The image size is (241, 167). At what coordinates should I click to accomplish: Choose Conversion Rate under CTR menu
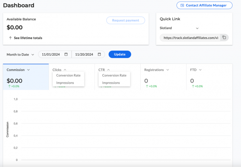pyautogui.click(x=114, y=75)
